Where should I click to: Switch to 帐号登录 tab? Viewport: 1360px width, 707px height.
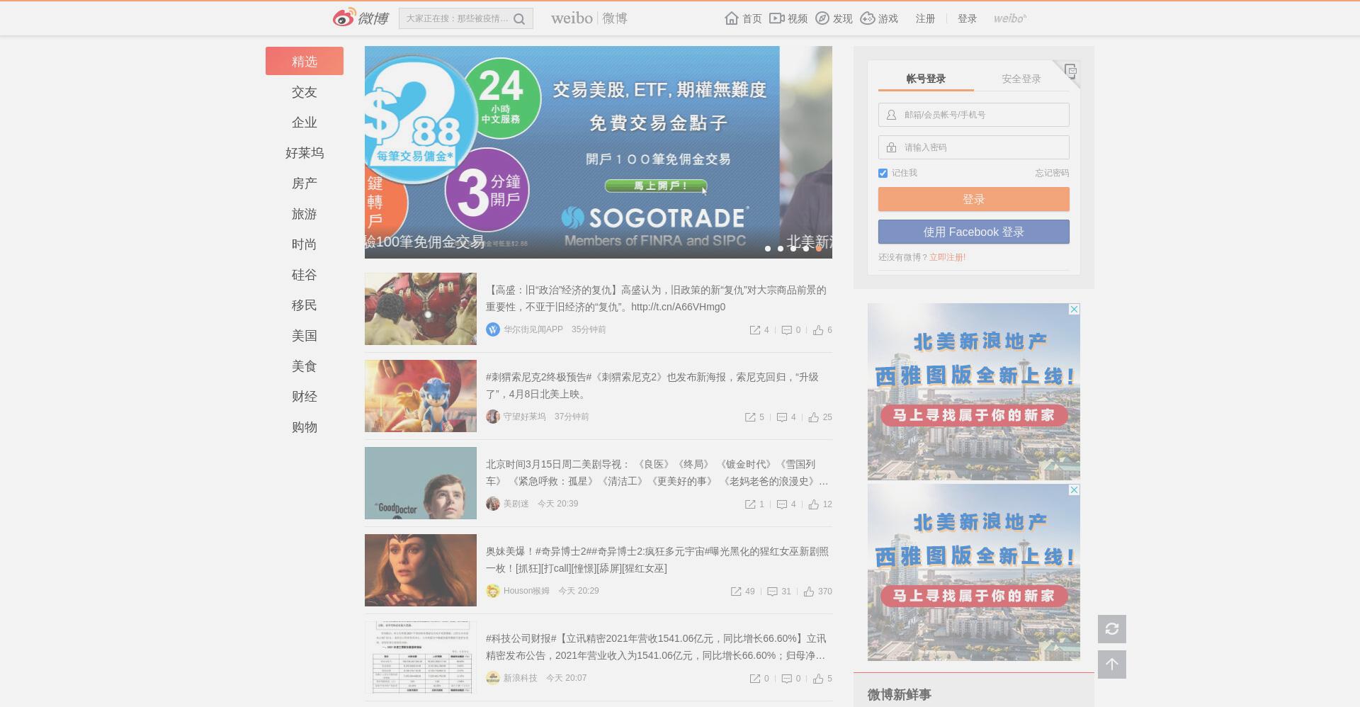point(926,79)
